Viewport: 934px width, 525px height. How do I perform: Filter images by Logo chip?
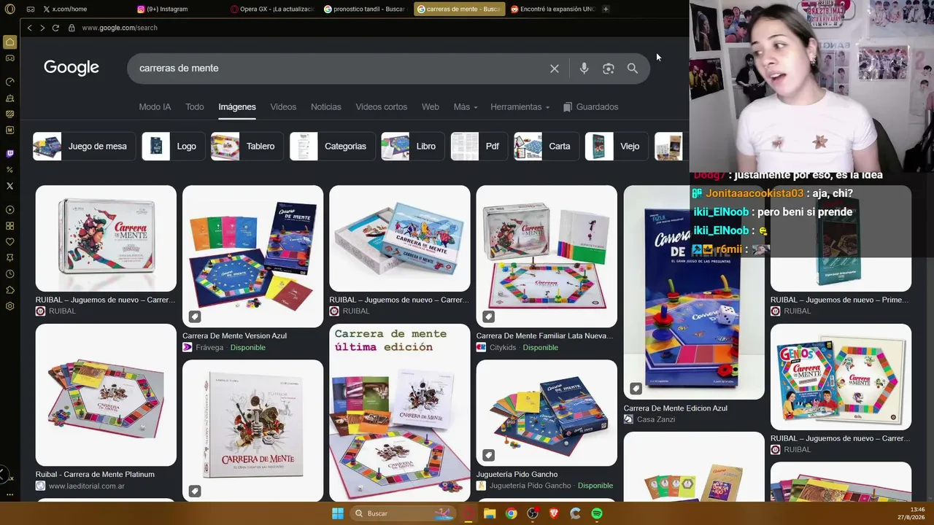click(x=173, y=147)
